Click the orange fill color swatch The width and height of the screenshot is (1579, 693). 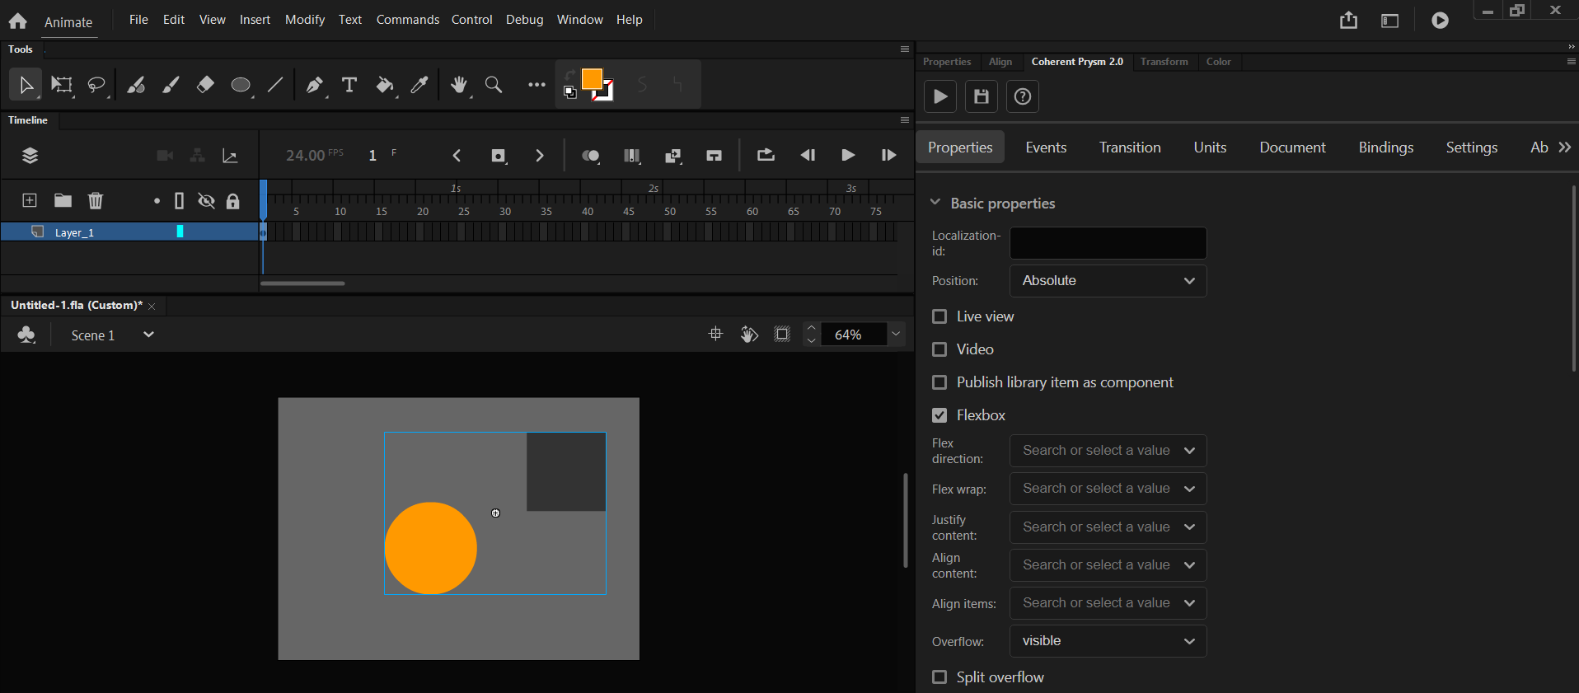click(x=592, y=79)
